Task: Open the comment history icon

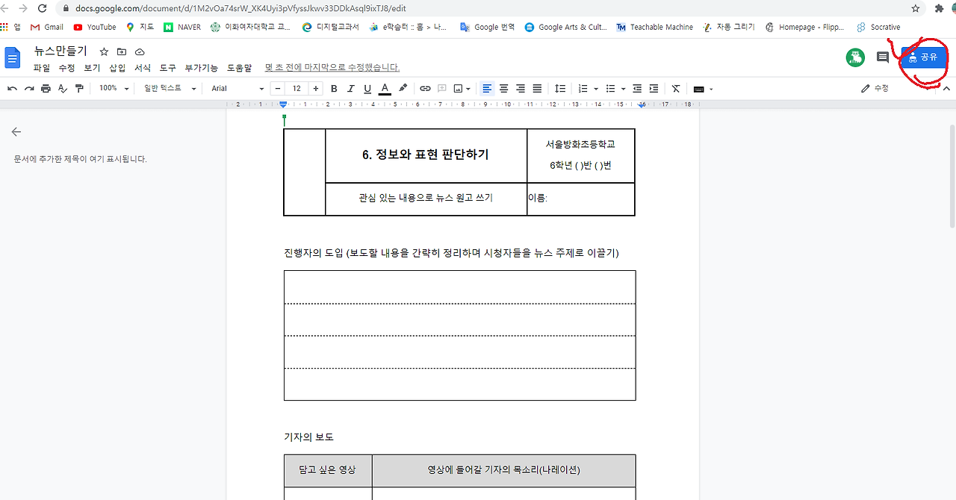Action: 883,57
